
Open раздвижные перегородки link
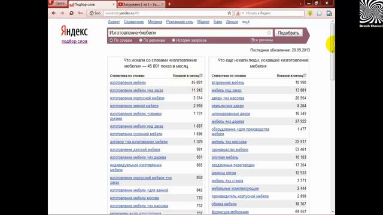pos(233,165)
